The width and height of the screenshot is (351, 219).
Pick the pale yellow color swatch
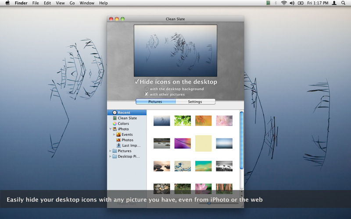(x=203, y=143)
